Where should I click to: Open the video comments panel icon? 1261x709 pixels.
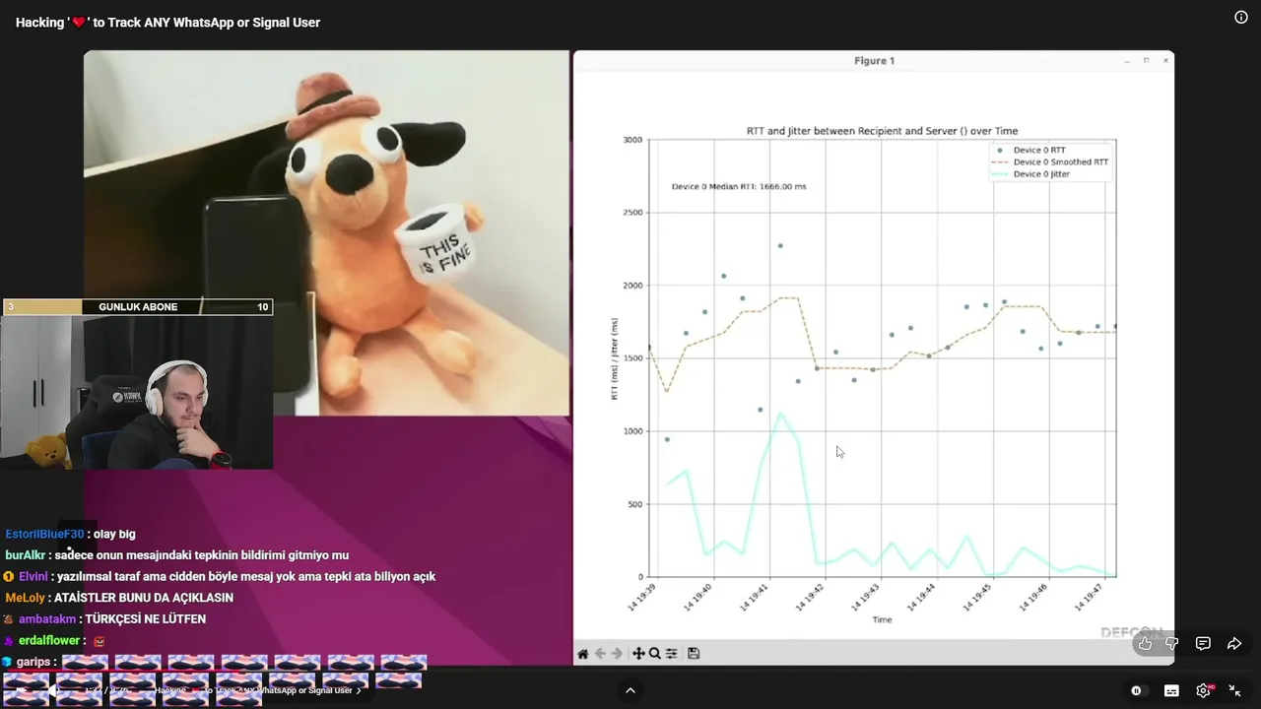click(x=1203, y=644)
